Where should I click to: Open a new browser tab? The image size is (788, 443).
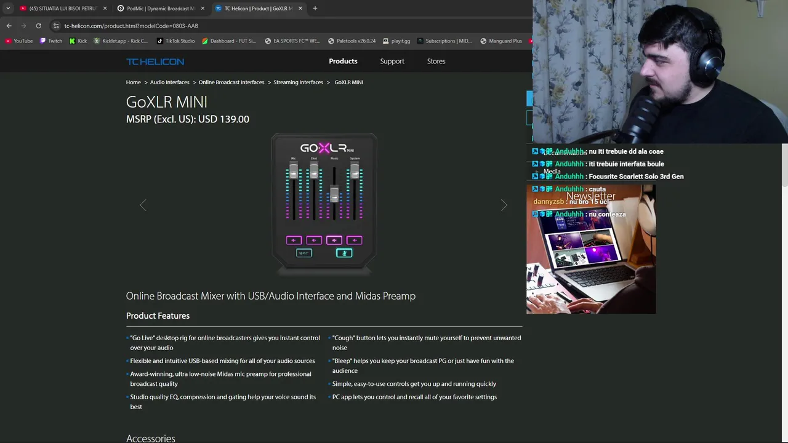tap(315, 8)
